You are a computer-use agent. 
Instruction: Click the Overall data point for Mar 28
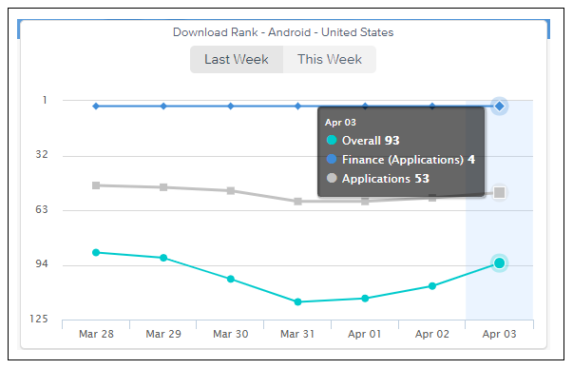[96, 252]
